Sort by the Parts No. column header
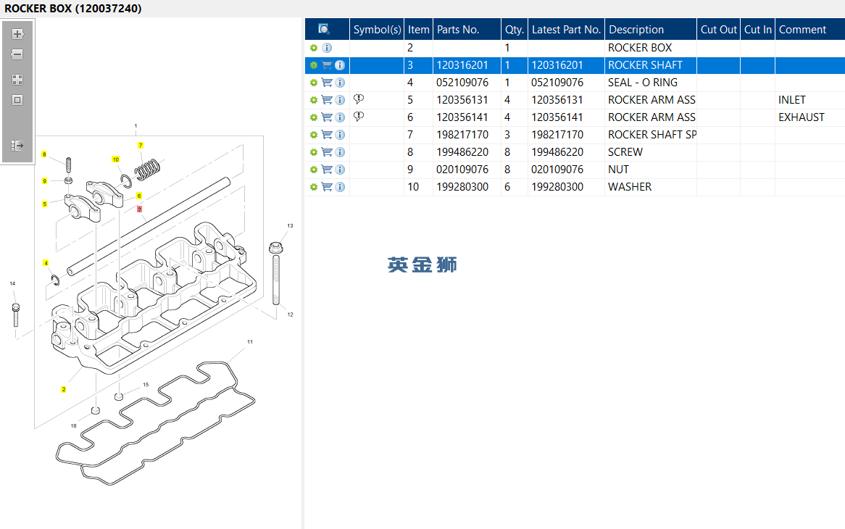 point(458,30)
